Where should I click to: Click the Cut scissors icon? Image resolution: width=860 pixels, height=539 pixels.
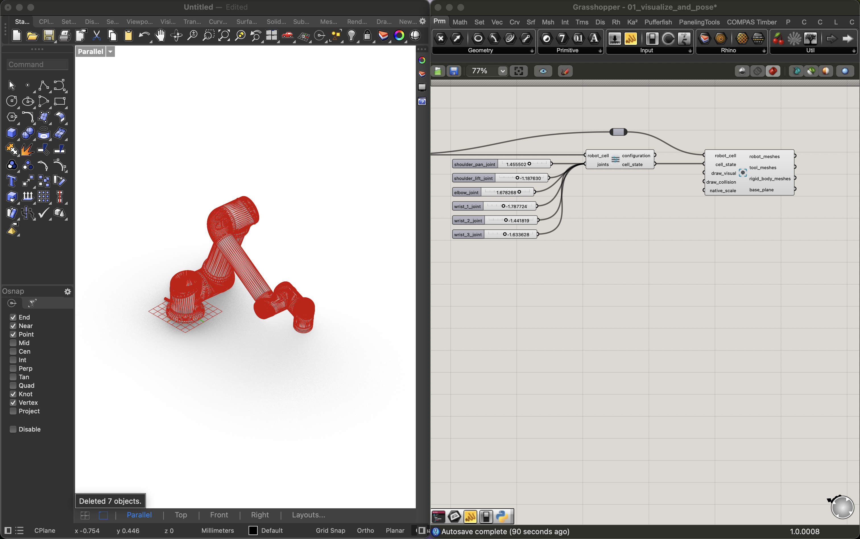[97, 36]
